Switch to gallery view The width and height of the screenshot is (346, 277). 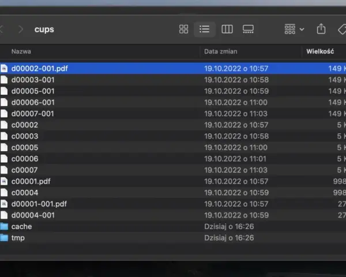[248, 29]
